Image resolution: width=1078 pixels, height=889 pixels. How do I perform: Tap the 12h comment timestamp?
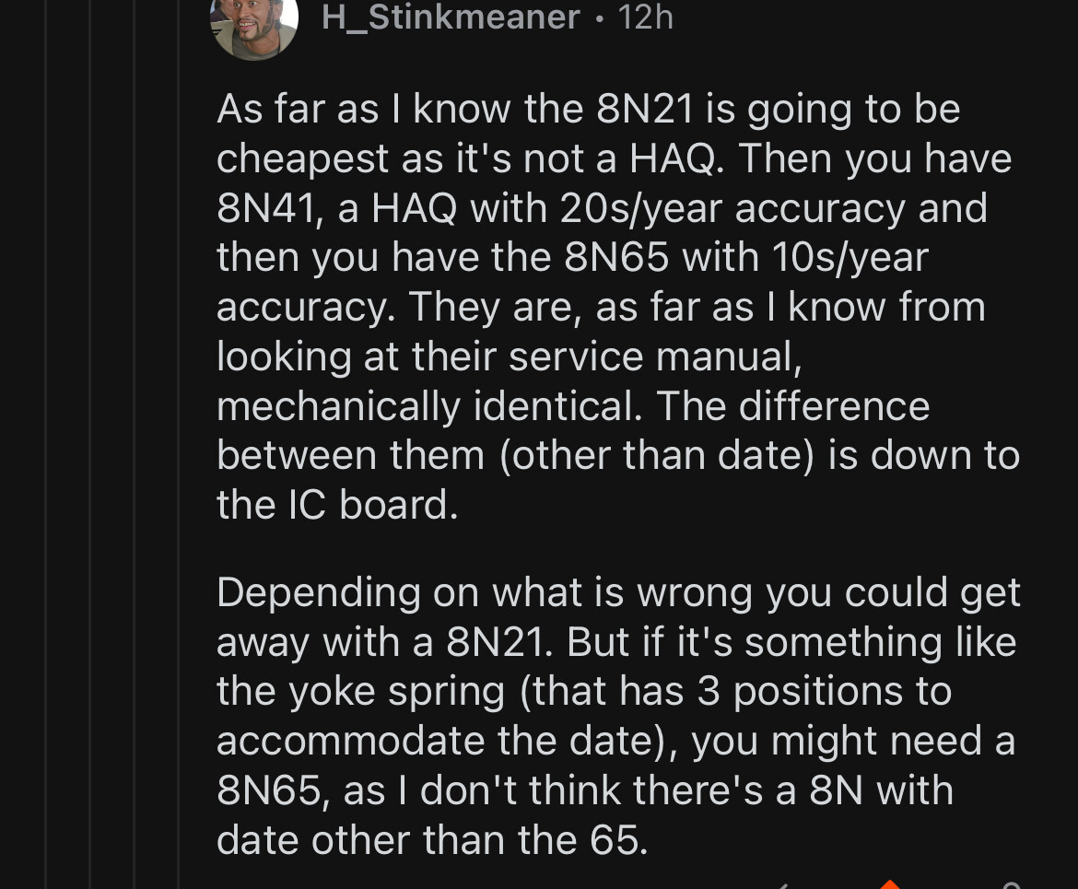click(x=645, y=17)
